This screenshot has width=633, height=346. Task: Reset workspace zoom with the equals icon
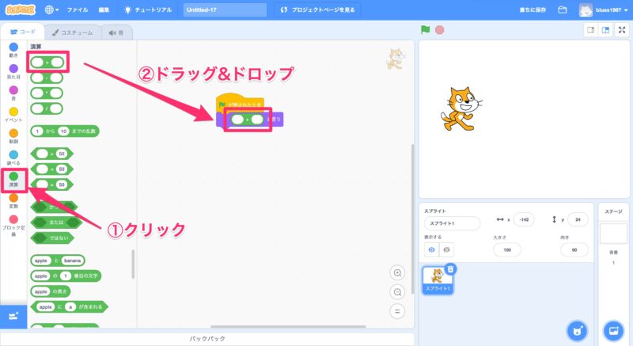(398, 310)
